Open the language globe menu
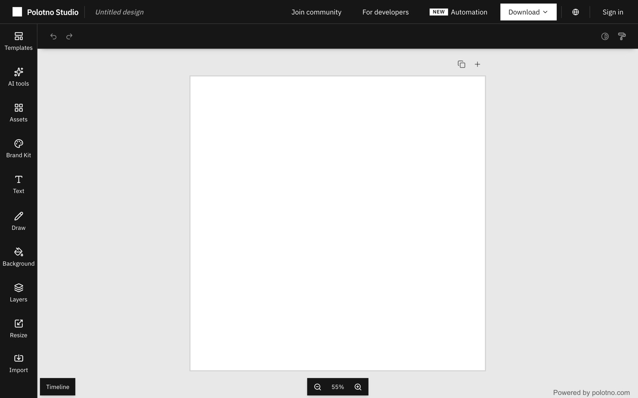638x398 pixels. point(575,12)
